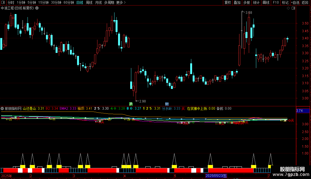Select the 5分钟 period tab
The height and width of the screenshot is (179, 311).
(32, 2)
